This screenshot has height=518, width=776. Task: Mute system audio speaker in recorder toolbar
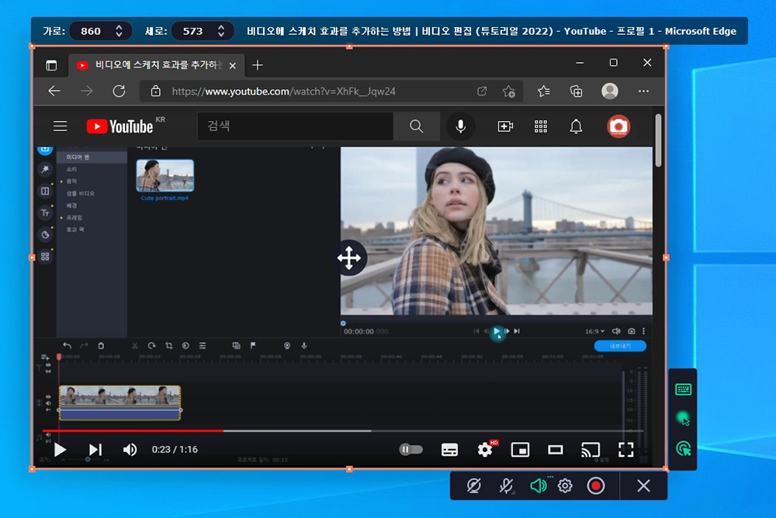tap(538, 486)
